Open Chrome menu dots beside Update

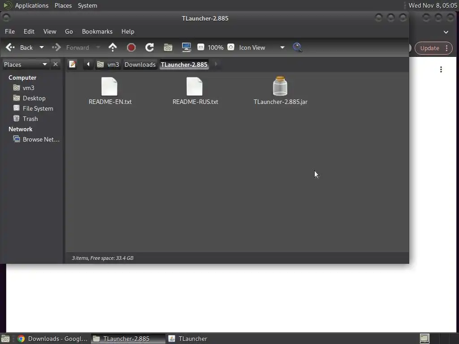coord(447,48)
